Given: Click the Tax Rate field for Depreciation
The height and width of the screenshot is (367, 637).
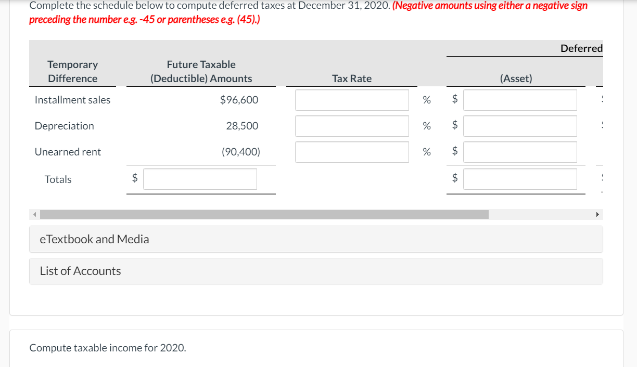Looking at the screenshot, I should point(352,126).
